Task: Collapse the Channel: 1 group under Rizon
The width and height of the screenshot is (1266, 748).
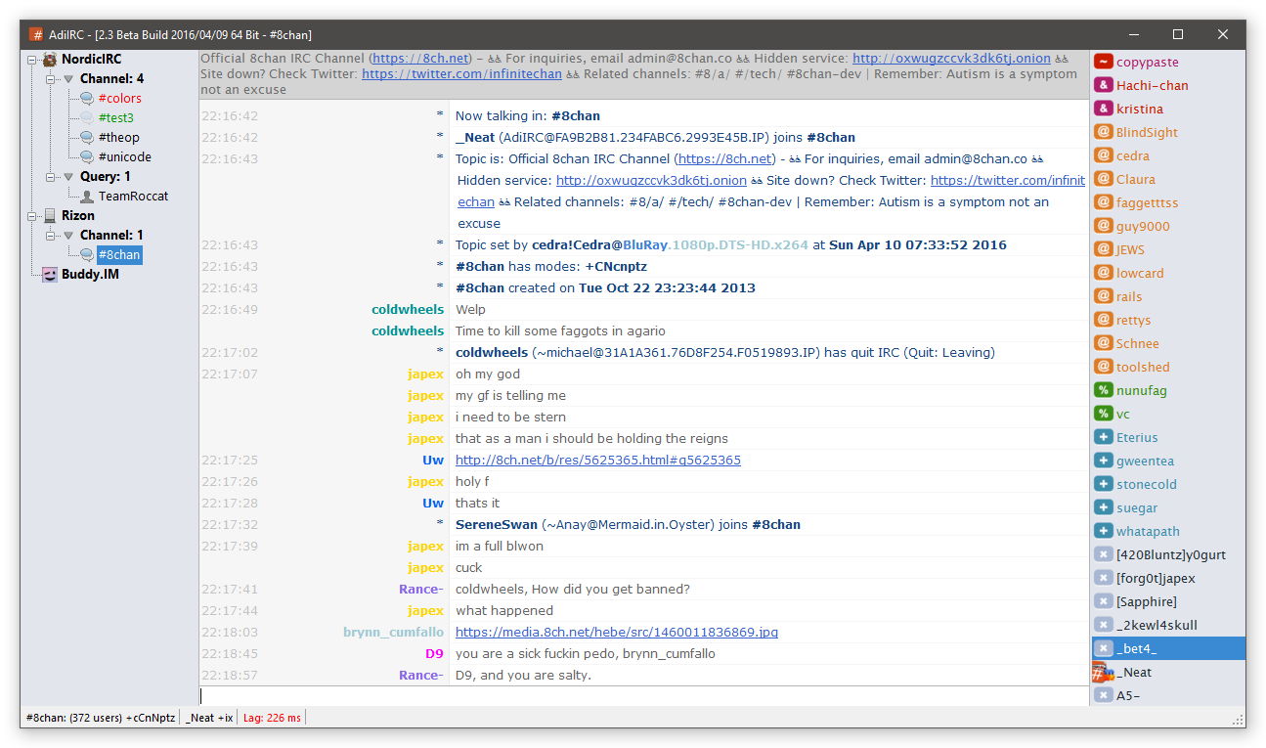Action: [50, 235]
